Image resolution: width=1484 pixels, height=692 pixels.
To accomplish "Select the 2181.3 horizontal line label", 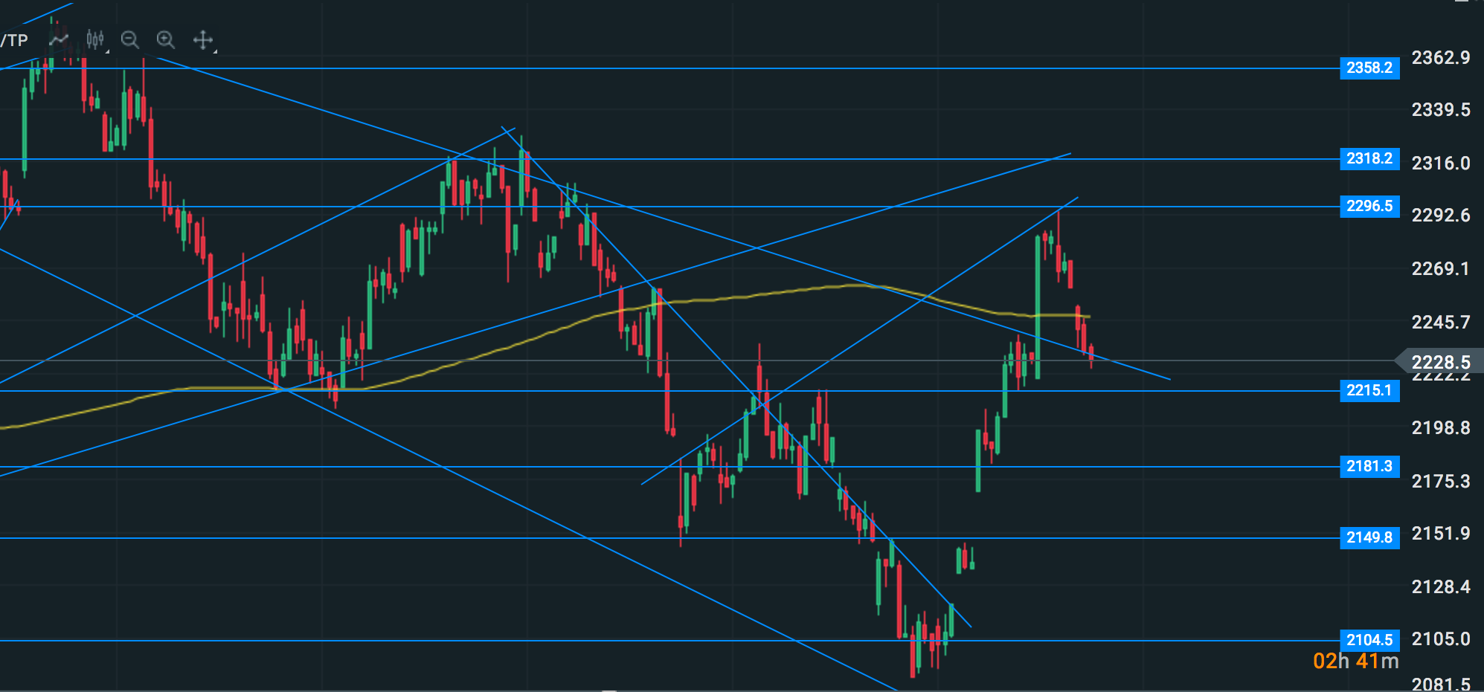I will 1369,466.
